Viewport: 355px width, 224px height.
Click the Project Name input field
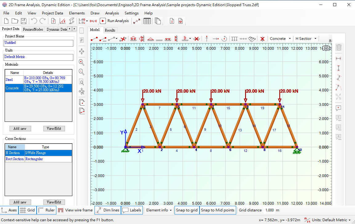[38, 43]
